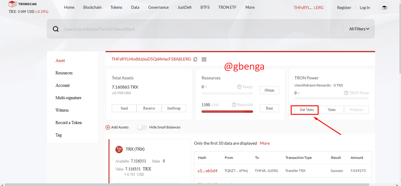Screen dimensions: 401x186
Task: Click the TRX token logo icon
Action: click(x=119, y=149)
